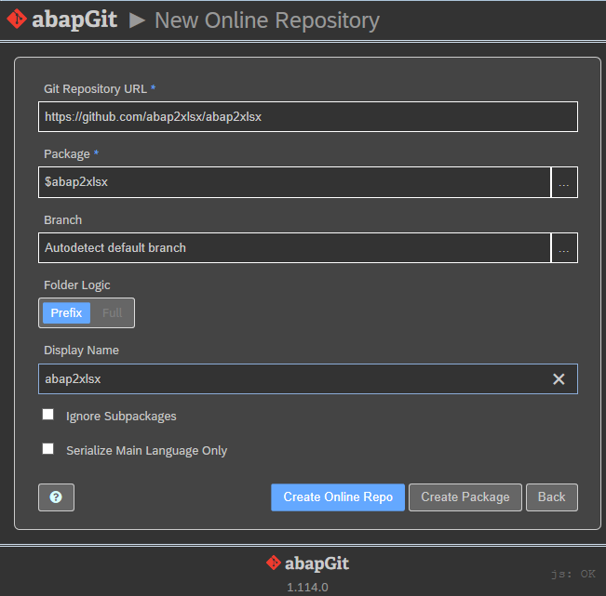Focus the Git Repository URL input field
Image resolution: width=606 pixels, height=596 pixels.
[308, 116]
